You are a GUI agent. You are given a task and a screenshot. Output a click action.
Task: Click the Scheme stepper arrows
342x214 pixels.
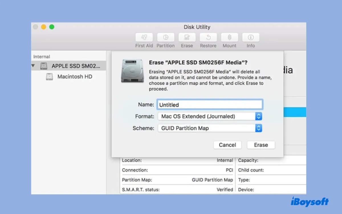click(x=258, y=128)
